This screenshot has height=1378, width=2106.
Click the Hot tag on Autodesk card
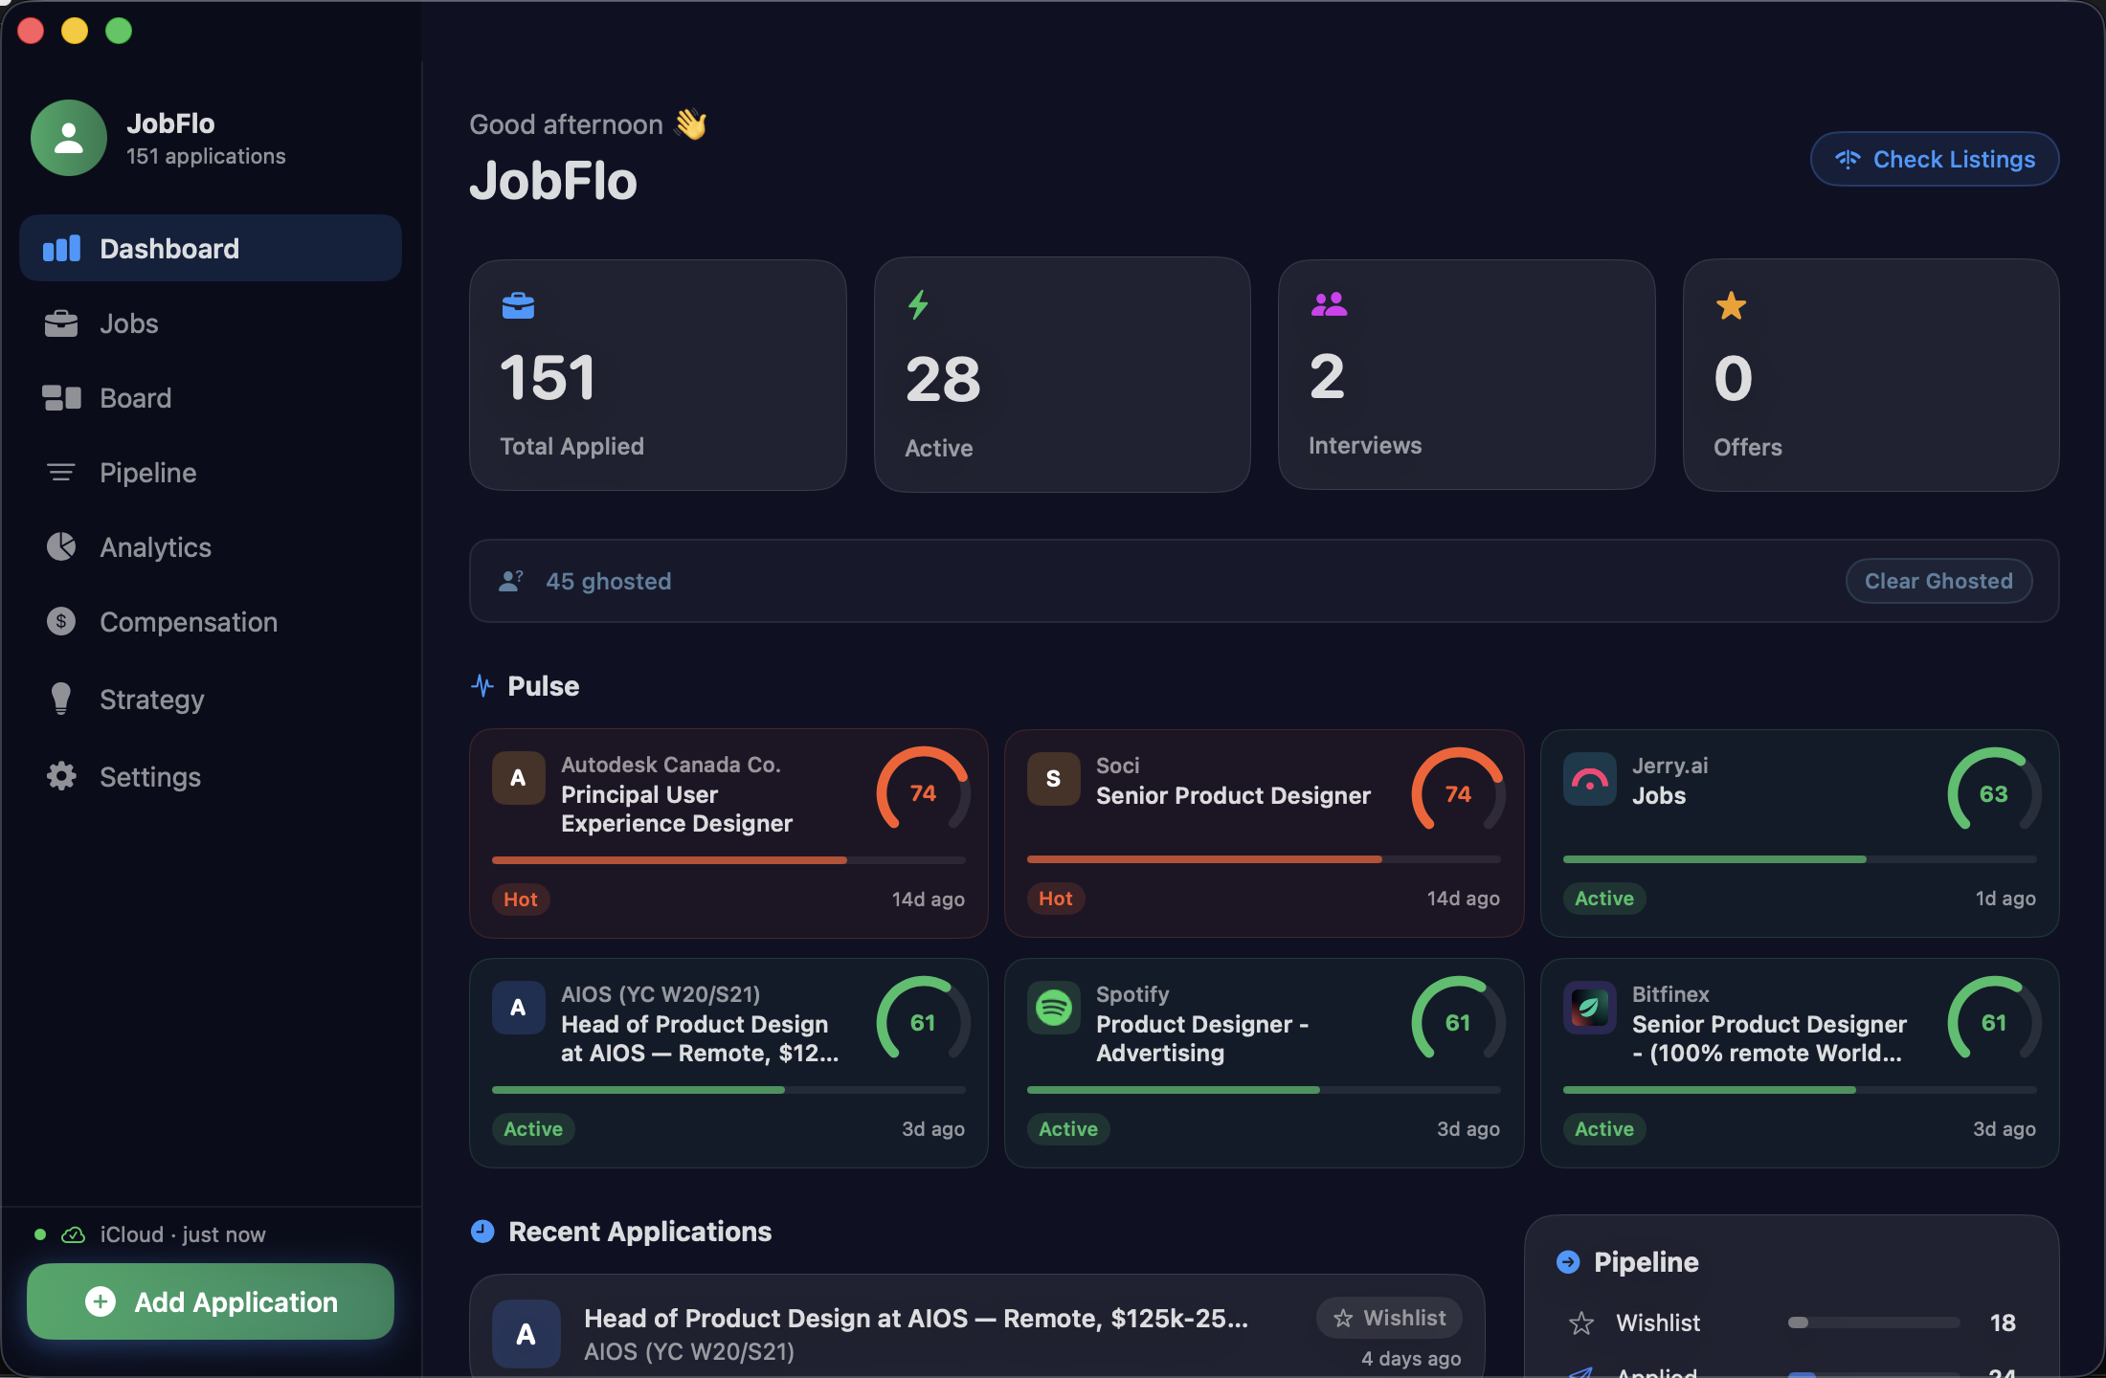[x=521, y=900]
